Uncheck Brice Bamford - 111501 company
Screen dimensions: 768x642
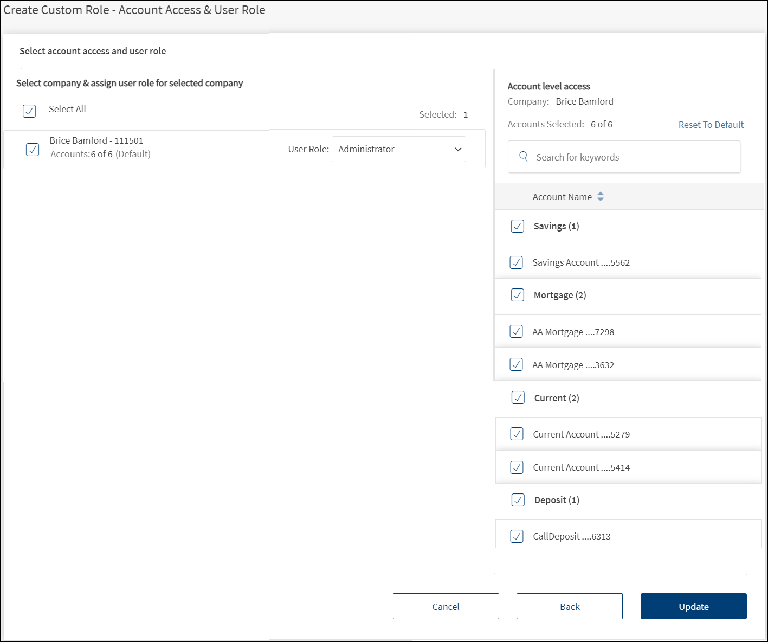click(x=33, y=150)
